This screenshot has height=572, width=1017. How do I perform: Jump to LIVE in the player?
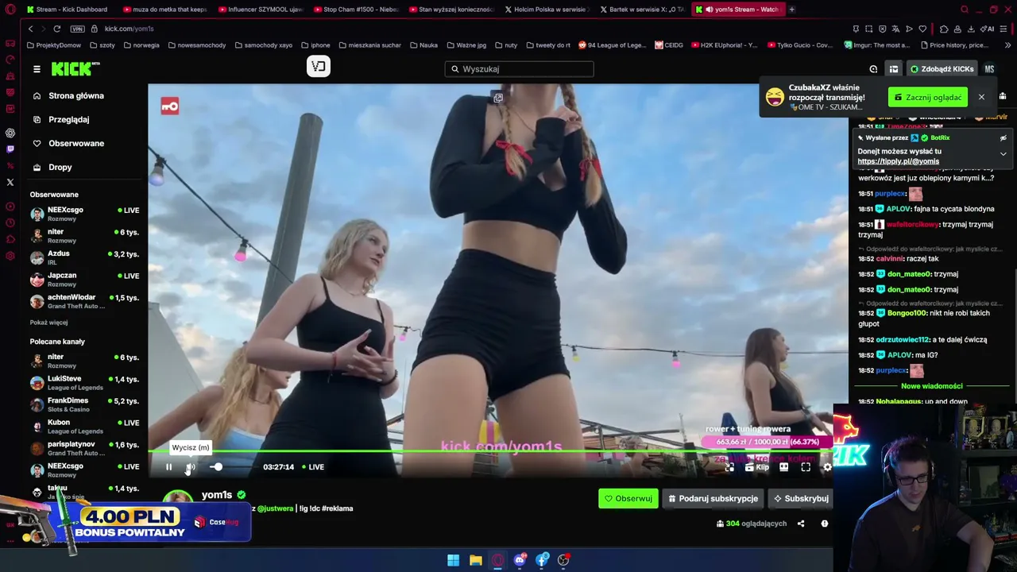pyautogui.click(x=313, y=467)
